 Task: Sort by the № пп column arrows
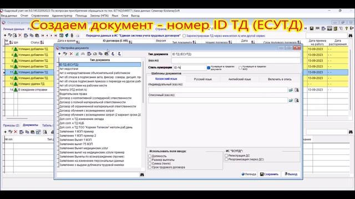[x=11, y=43]
